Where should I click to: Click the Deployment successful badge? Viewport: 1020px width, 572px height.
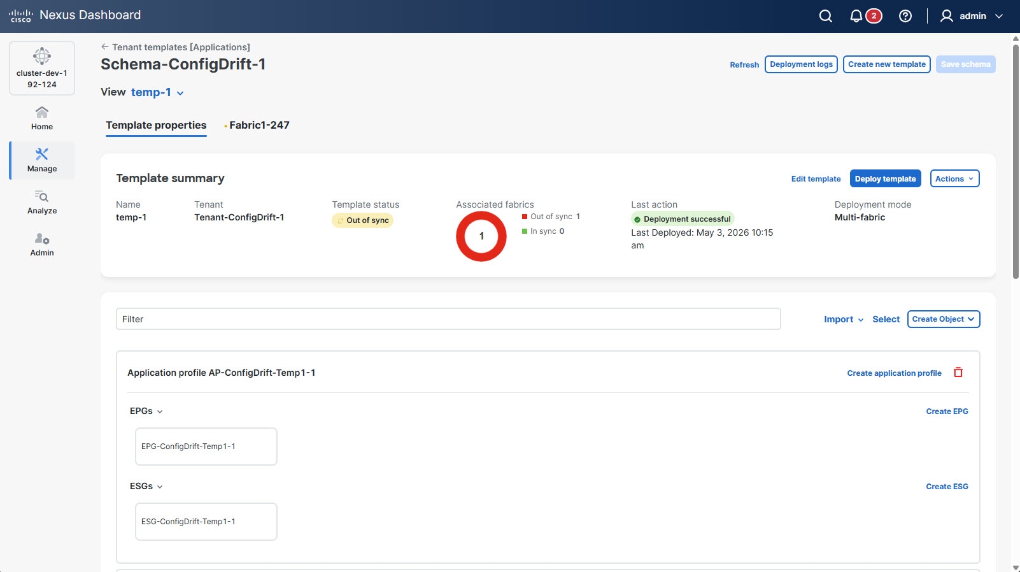pos(683,219)
